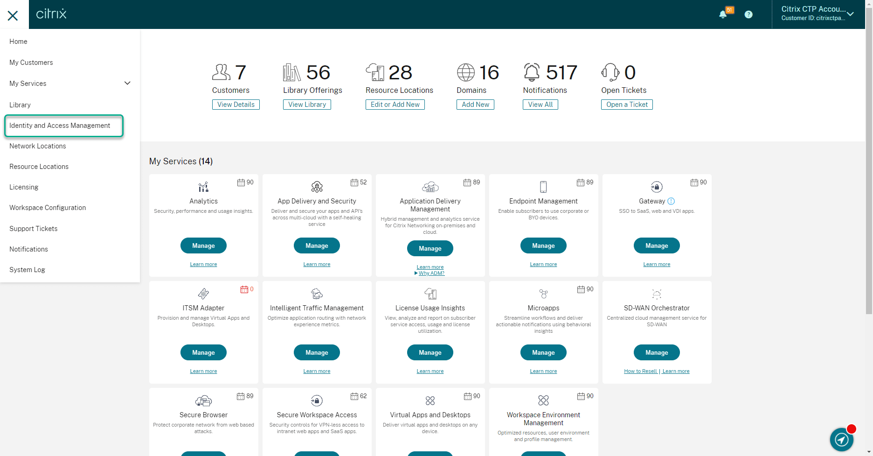Open Licensing menu item

click(x=24, y=187)
